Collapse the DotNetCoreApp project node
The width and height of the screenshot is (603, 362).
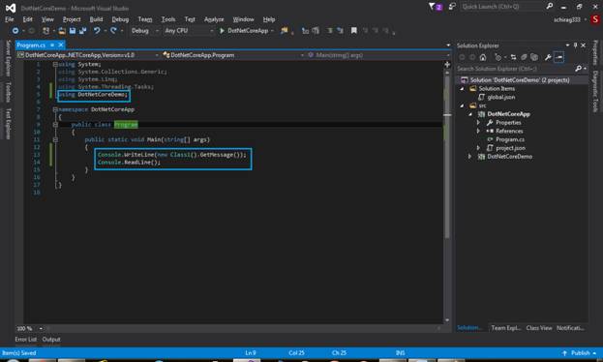point(470,114)
